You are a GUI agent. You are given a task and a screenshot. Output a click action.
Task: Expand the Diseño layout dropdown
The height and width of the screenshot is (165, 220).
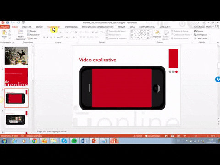click(32, 31)
